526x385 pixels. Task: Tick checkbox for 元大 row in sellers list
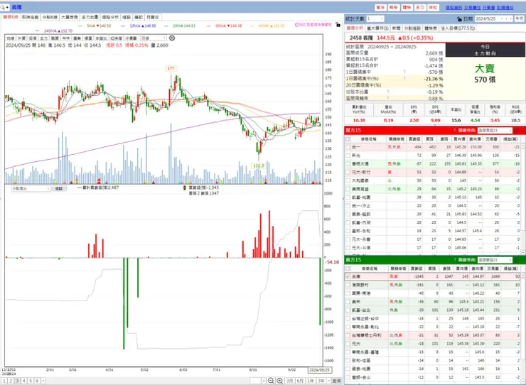pos(348,344)
